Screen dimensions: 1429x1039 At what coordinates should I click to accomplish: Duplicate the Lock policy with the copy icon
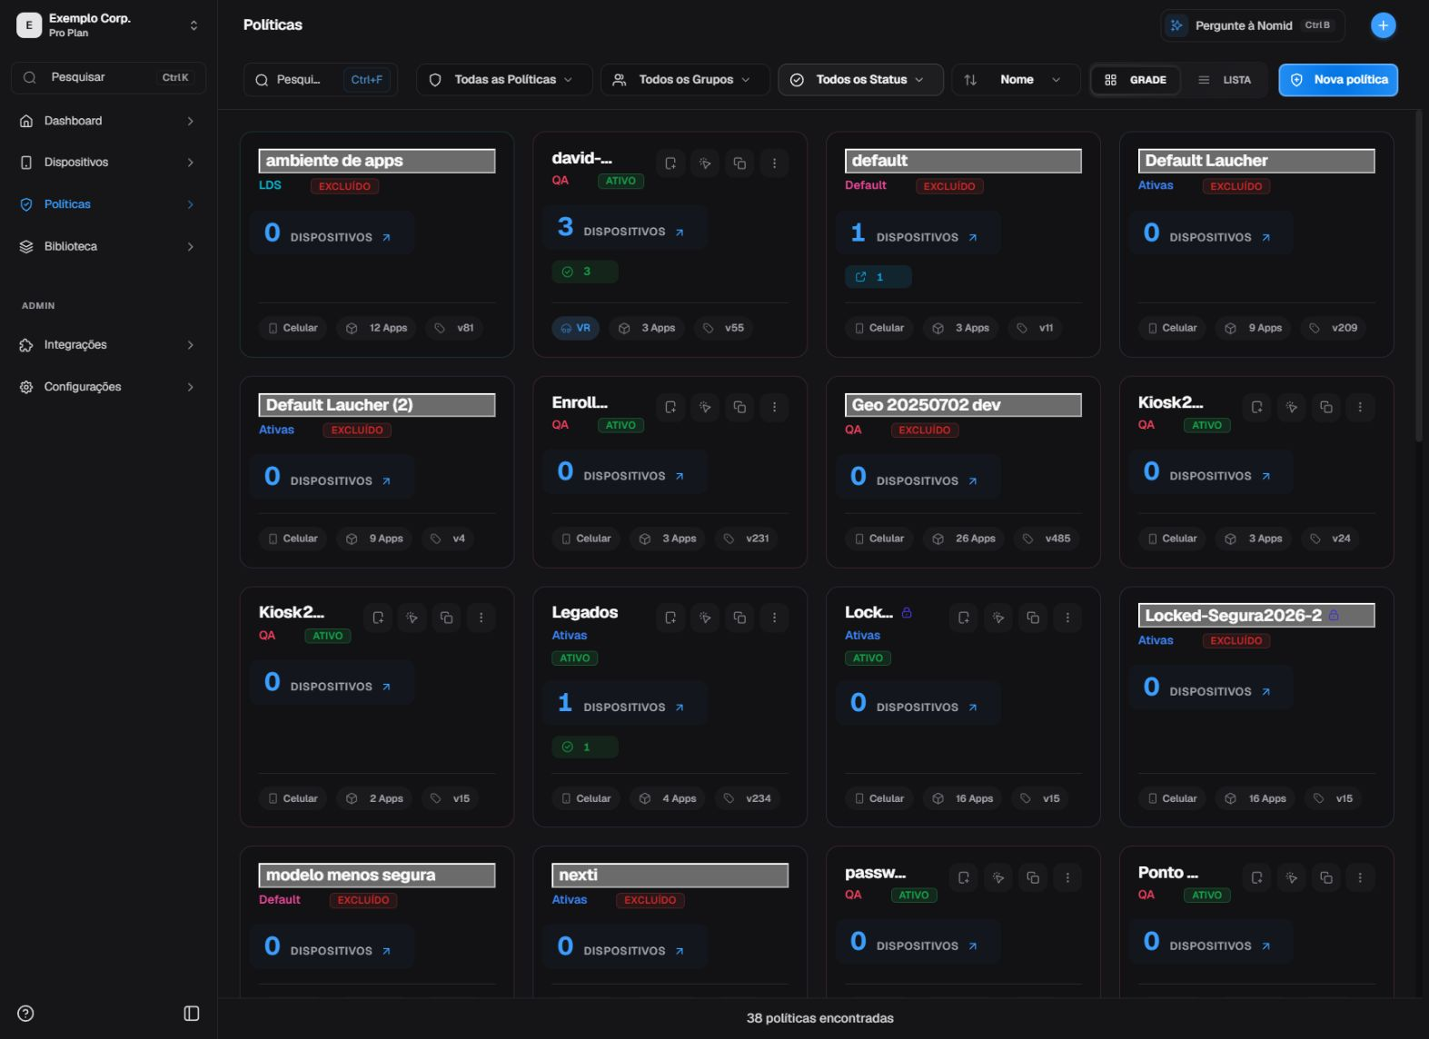[1033, 618]
